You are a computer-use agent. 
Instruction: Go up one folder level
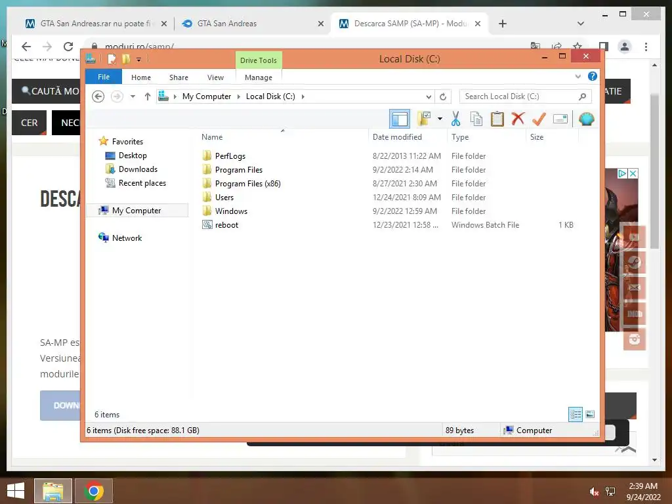click(148, 96)
